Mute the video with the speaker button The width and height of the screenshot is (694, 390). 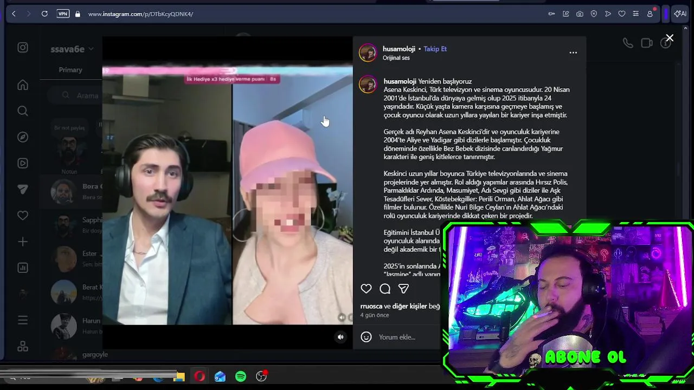(x=340, y=337)
